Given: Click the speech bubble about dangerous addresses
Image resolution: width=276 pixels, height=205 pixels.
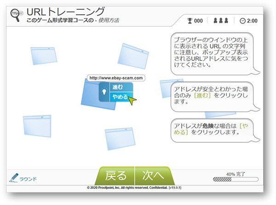Looking at the screenshot, I should [x=213, y=128].
